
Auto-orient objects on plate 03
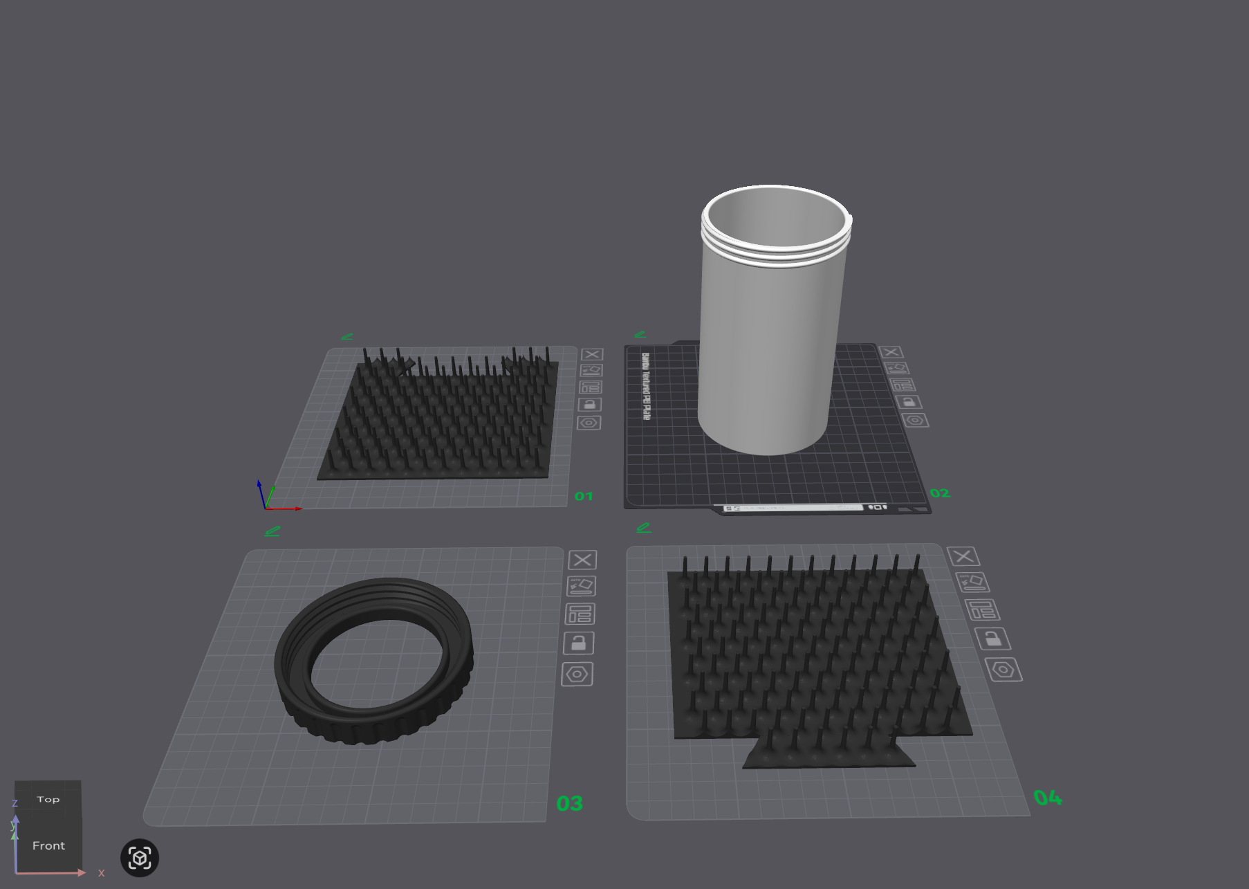(x=582, y=586)
